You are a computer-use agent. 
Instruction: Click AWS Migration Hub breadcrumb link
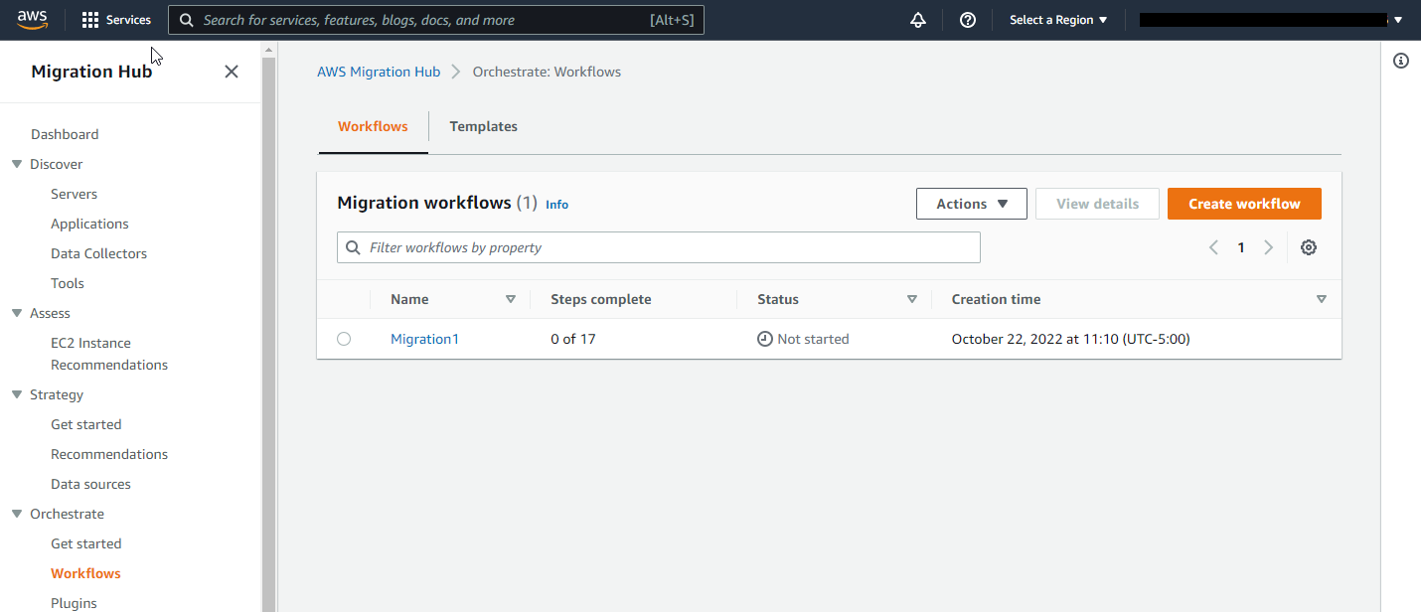click(x=379, y=72)
